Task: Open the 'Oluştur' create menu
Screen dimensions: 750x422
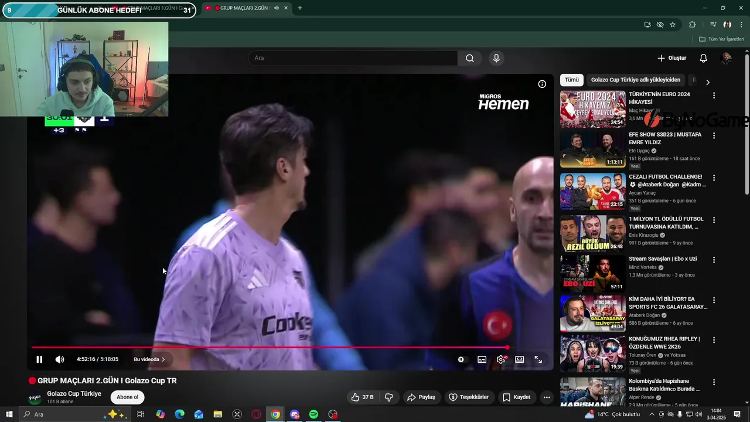Action: (x=671, y=58)
